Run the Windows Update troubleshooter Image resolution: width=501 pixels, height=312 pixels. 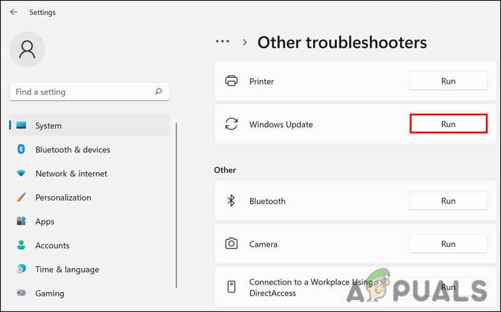448,124
